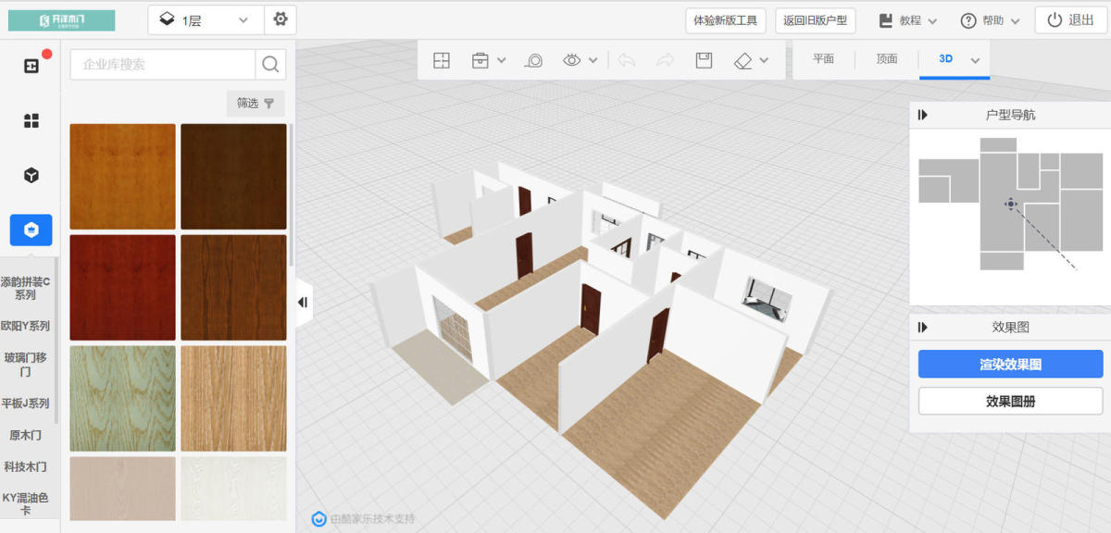Open the floor settings gear icon
This screenshot has width=1111, height=533.
pos(281,19)
